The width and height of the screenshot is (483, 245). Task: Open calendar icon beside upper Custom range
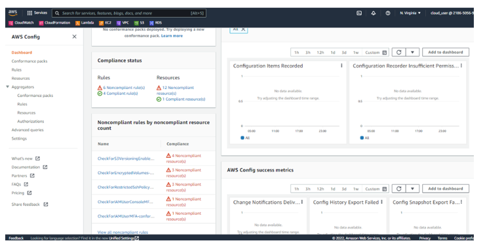pyautogui.click(x=385, y=52)
